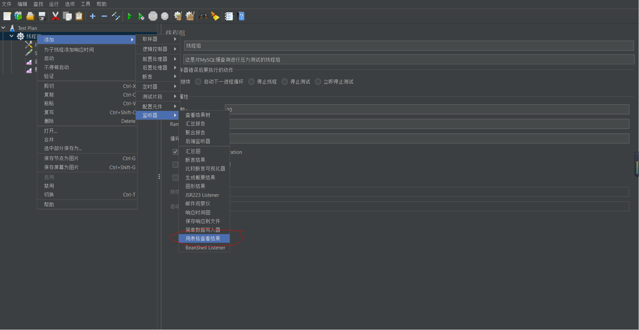Screen dimensions: 639x330
Task: Choose 删除 from the context menu
Action: pyautogui.click(x=87, y=121)
